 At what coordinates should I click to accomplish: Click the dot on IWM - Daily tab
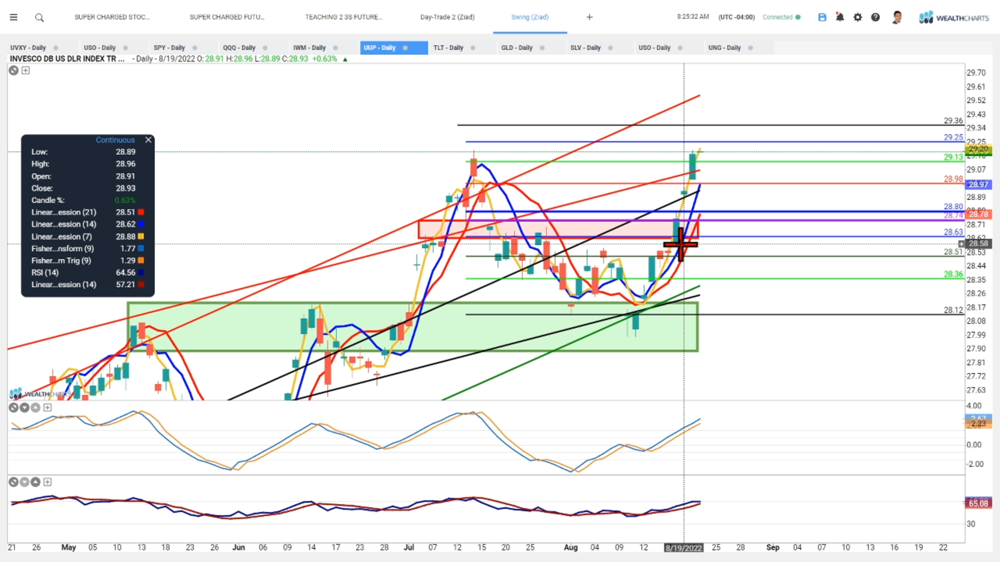(335, 48)
